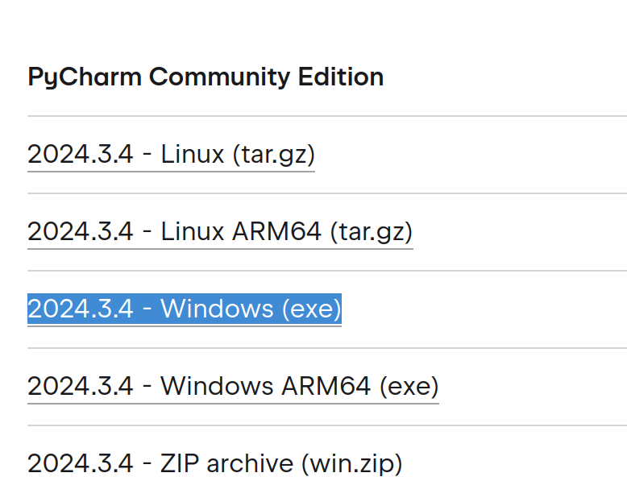Click 'ARM64' in the Windows ARM64 link
This screenshot has width=627, height=477.
[326, 386]
